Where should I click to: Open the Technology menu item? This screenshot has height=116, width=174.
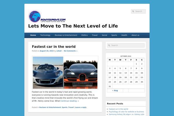(x=45, y=35)
